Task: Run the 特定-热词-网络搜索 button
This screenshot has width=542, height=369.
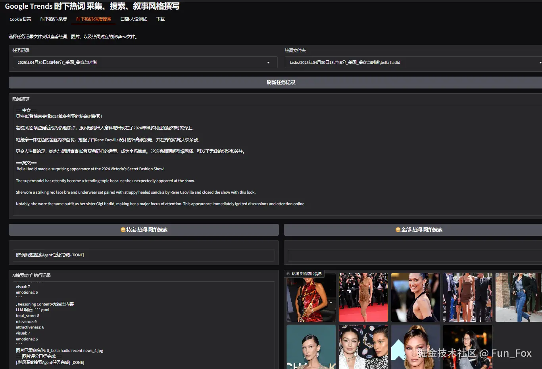Action: [144, 230]
